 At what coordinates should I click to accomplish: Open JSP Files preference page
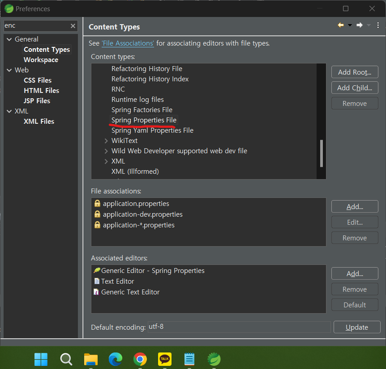[x=37, y=101]
